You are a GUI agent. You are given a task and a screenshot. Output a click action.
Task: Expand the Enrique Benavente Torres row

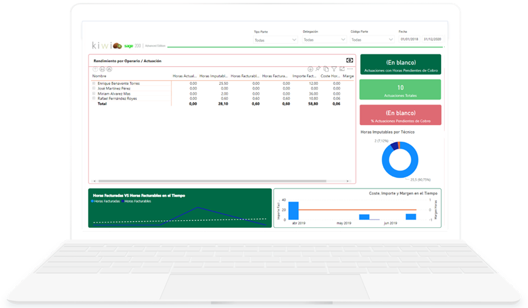pyautogui.click(x=94, y=83)
